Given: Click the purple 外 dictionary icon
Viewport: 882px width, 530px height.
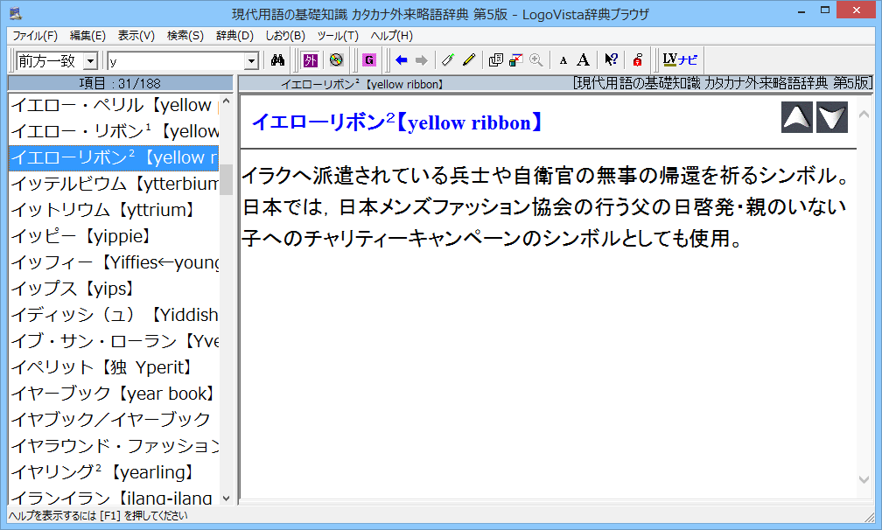Looking at the screenshot, I should tap(311, 60).
